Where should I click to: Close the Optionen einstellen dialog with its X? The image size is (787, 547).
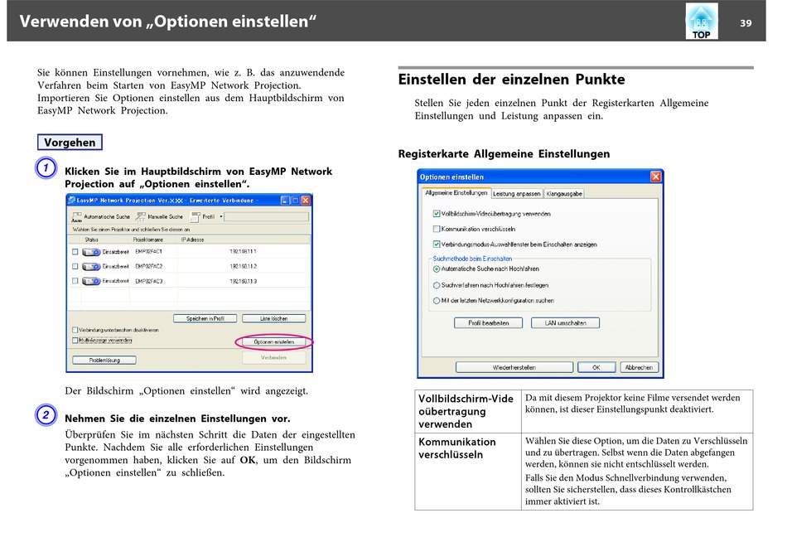(x=655, y=177)
